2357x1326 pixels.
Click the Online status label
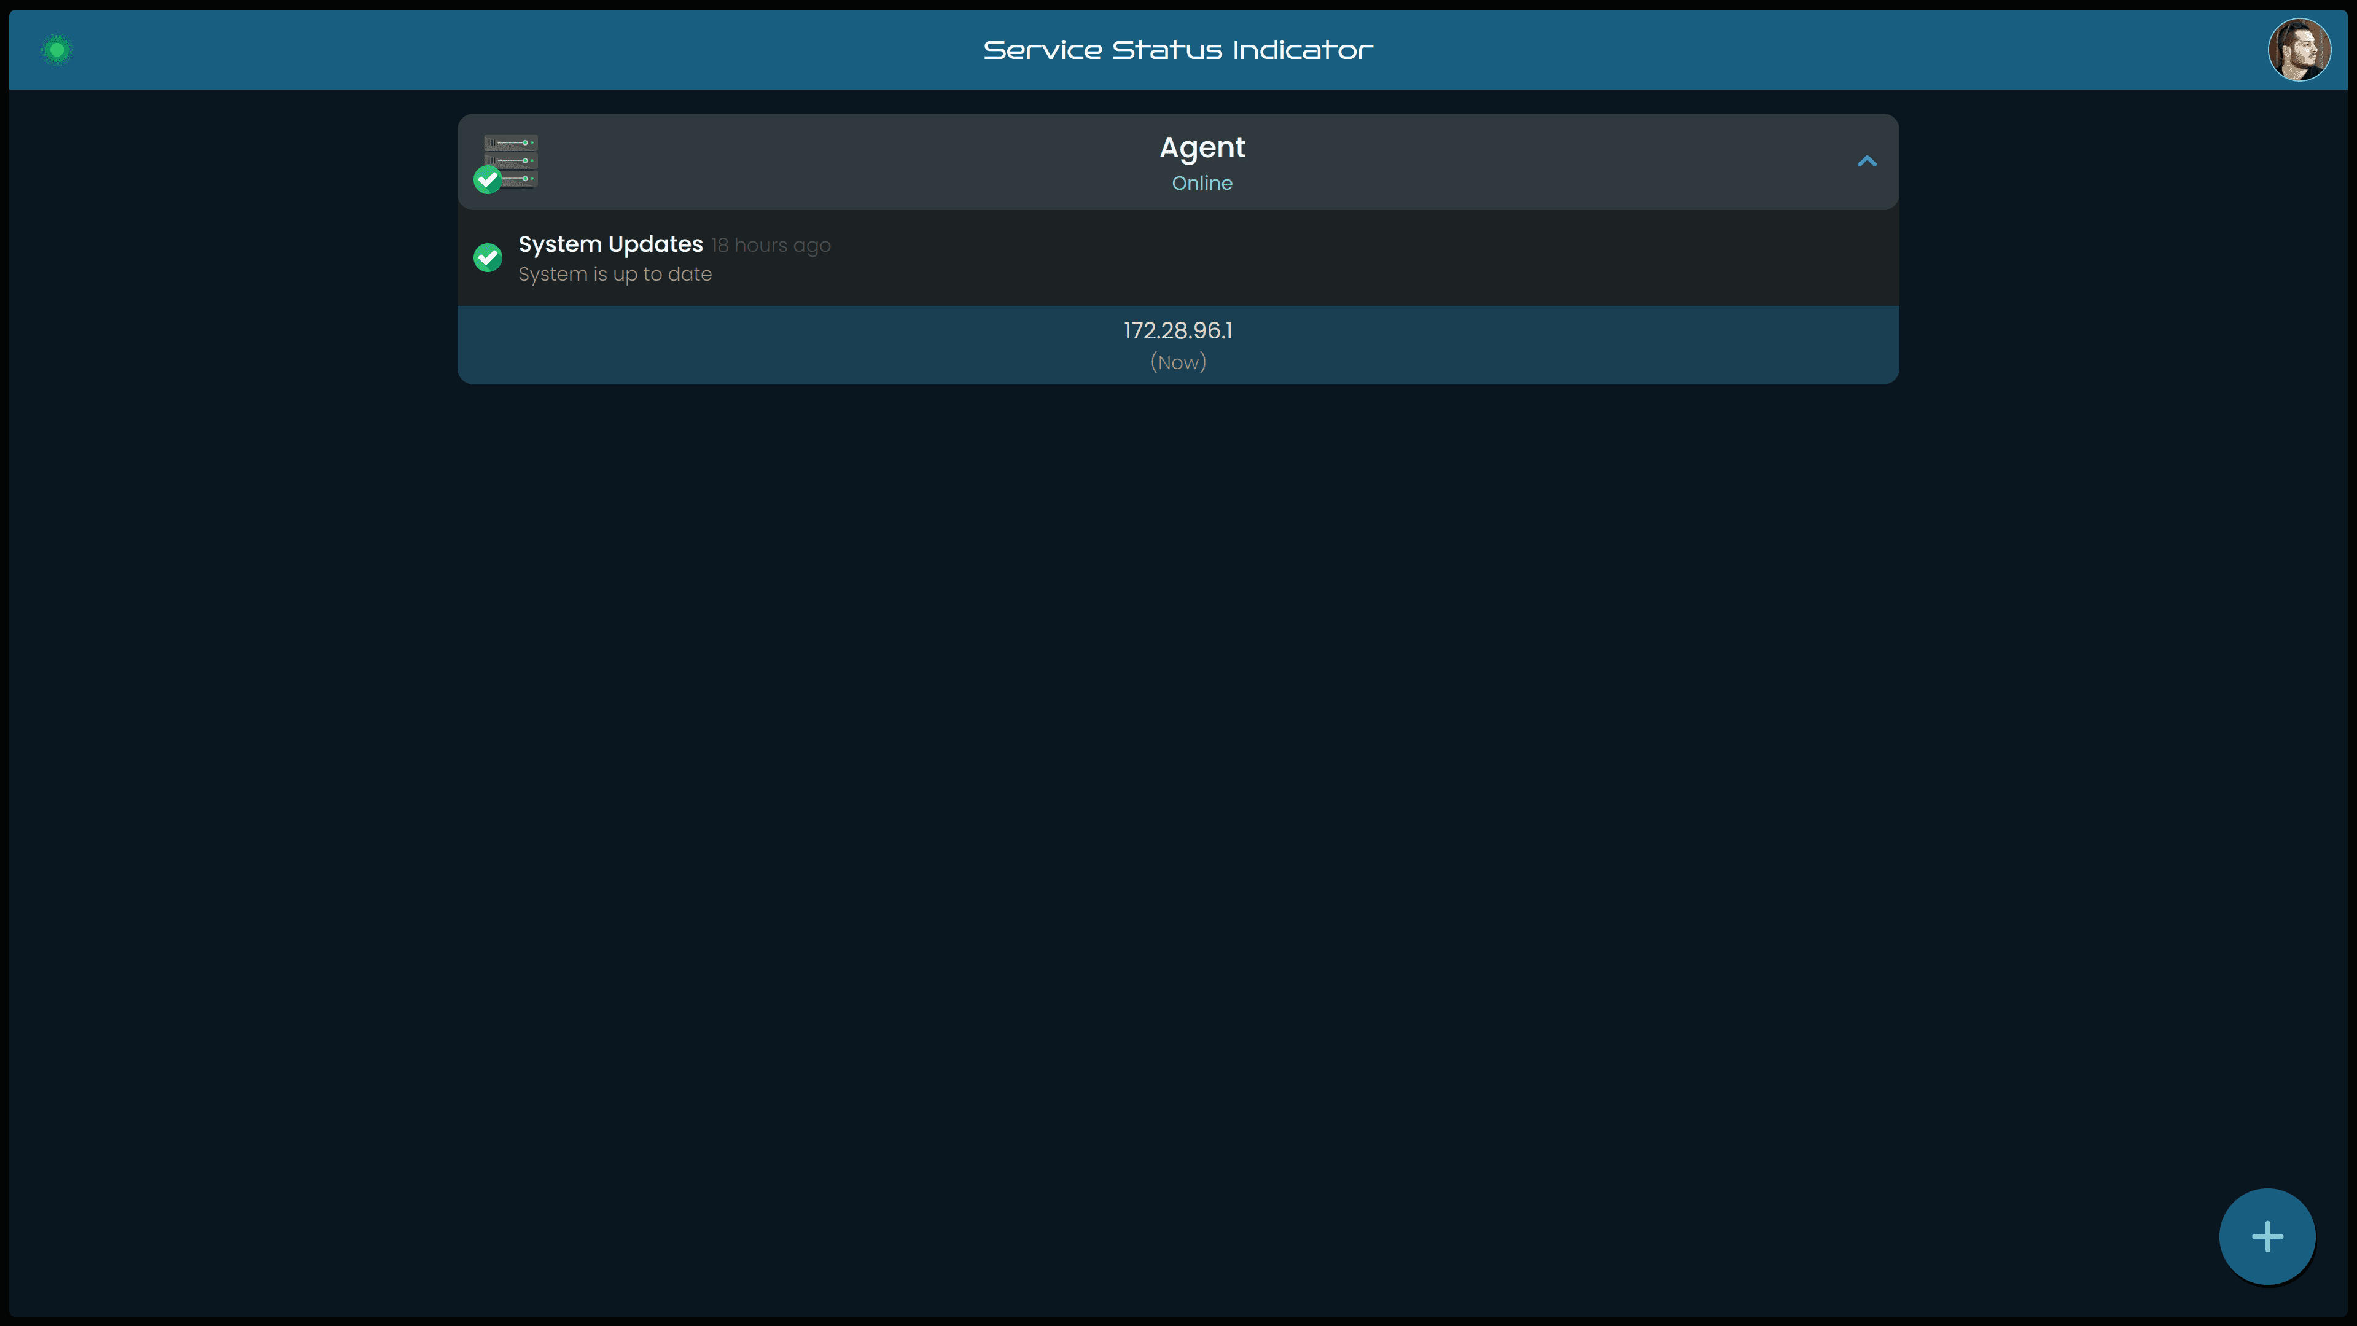[x=1202, y=183]
